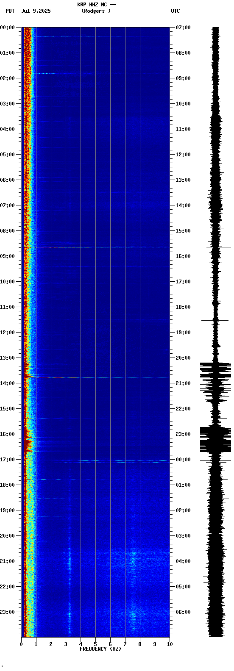234x671 pixels.
Task: Click the station title "KRP HHZ NC --"
Action: [97, 5]
